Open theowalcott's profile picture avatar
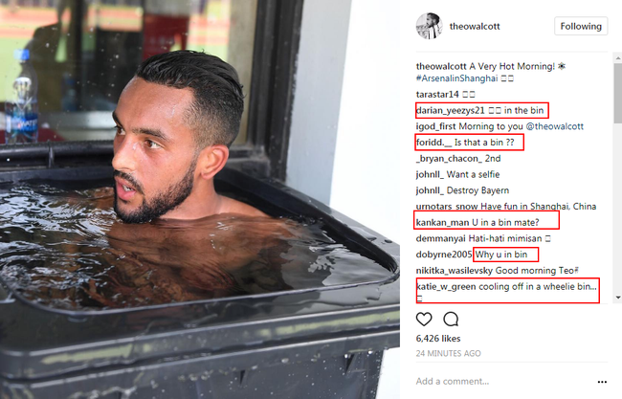Screen dimensions: 622x399 pos(429,26)
